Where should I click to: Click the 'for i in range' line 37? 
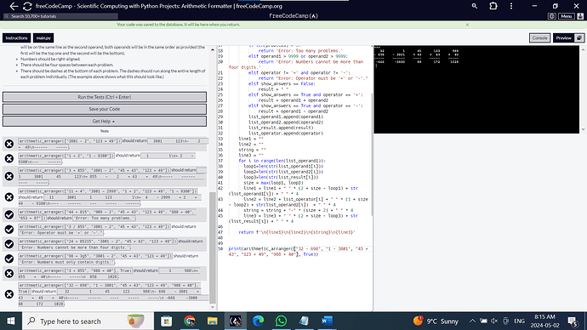click(x=282, y=161)
